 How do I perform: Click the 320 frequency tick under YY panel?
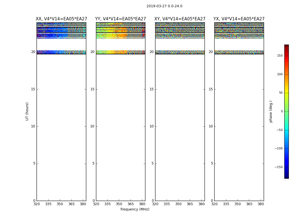96,204
